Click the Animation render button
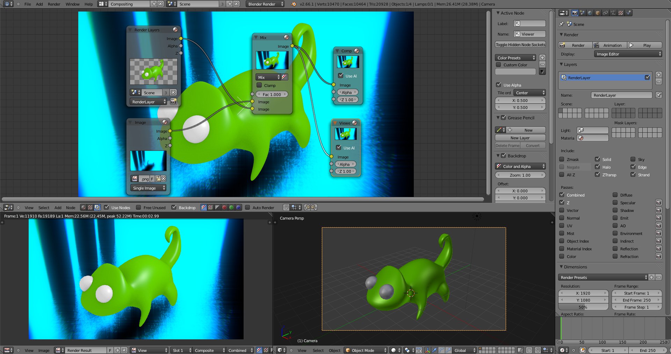The image size is (671, 354). 609,45
